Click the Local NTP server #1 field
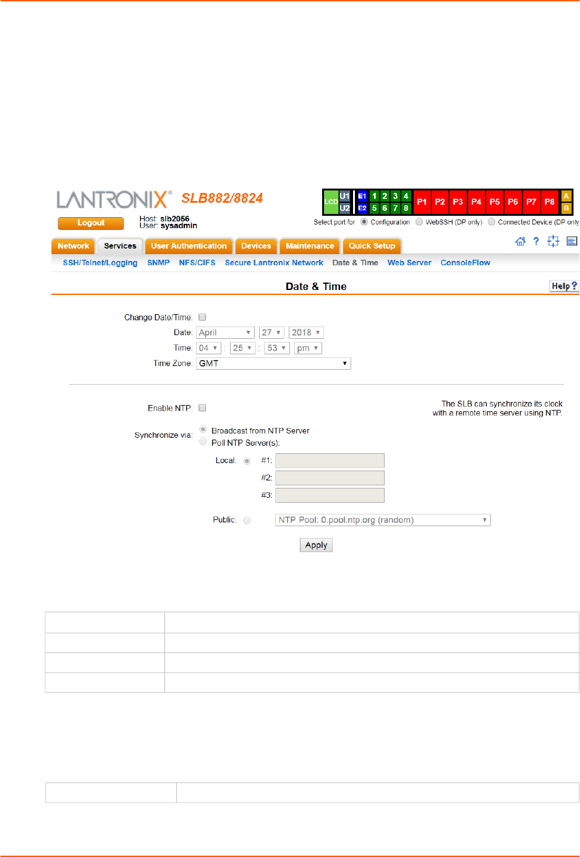Image resolution: width=580 pixels, height=857 pixels. point(330,461)
